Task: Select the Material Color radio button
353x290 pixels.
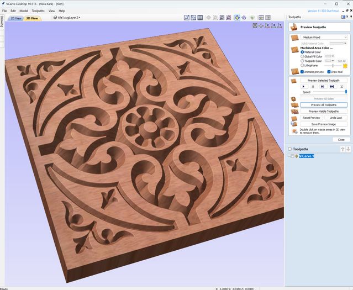Action: pos(302,52)
